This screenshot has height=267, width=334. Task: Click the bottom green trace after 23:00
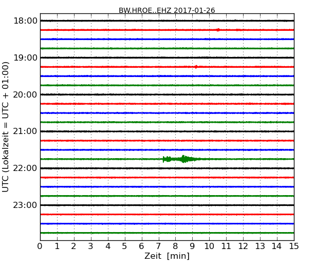pyautogui.click(x=167, y=233)
